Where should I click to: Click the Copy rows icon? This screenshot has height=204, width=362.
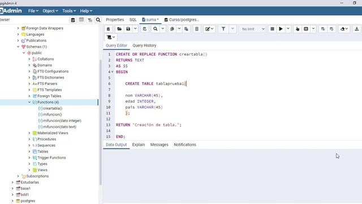[x=172, y=29]
